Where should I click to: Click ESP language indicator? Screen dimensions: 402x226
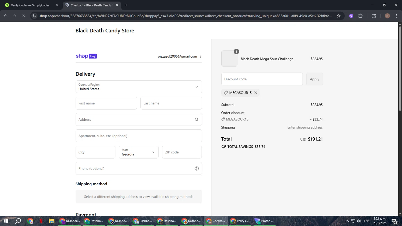coord(367,221)
